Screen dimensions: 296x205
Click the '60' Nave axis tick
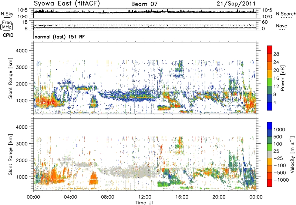(x=265, y=22)
